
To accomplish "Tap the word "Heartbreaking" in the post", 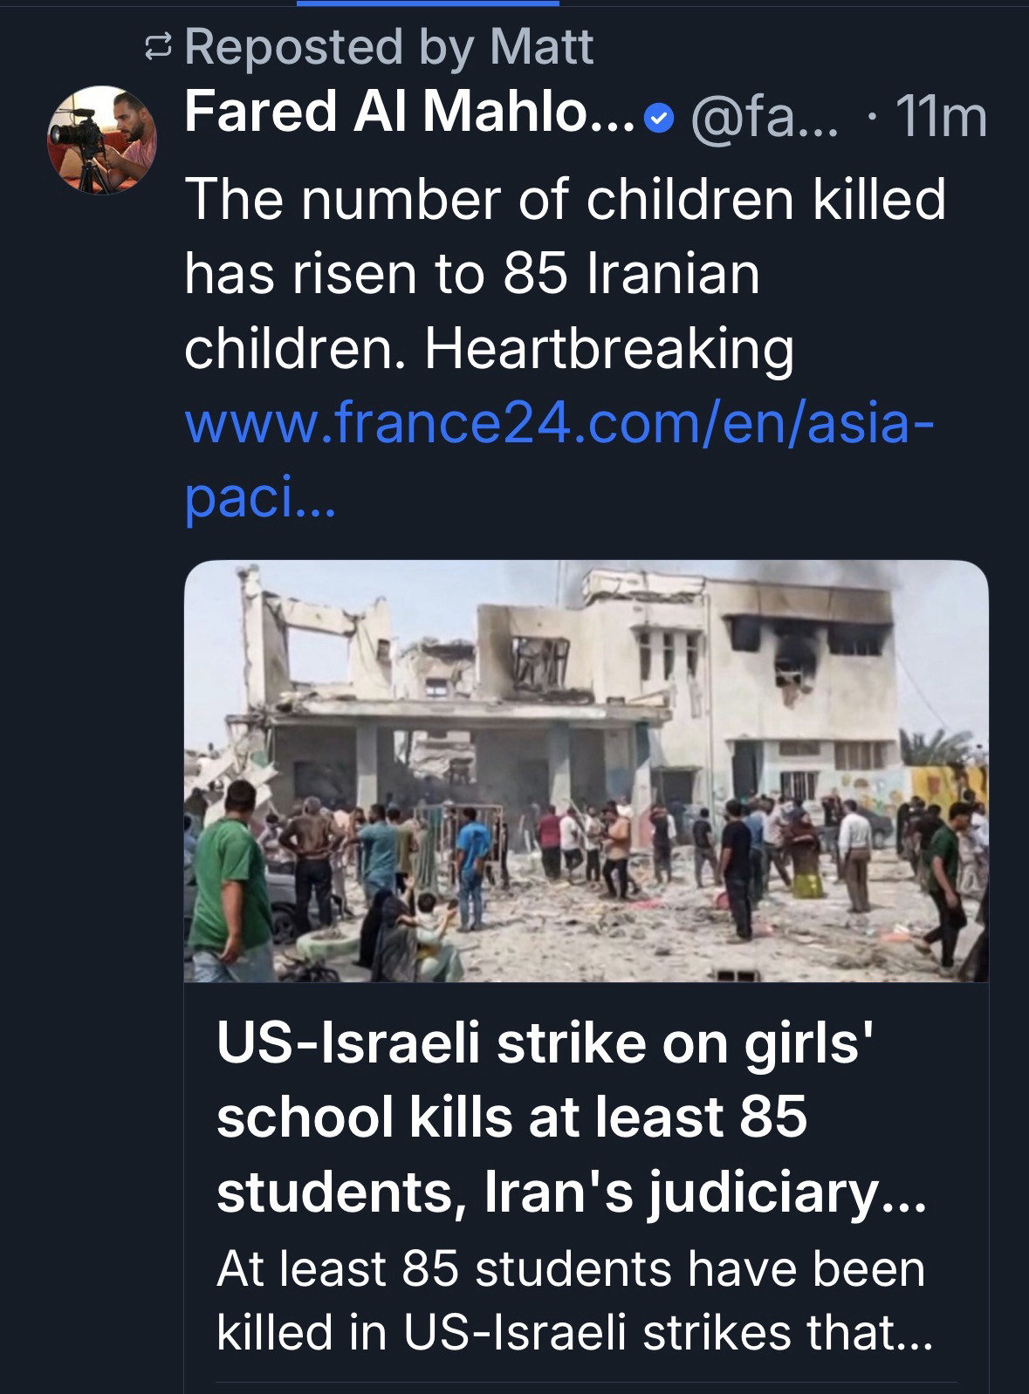I will [x=609, y=350].
